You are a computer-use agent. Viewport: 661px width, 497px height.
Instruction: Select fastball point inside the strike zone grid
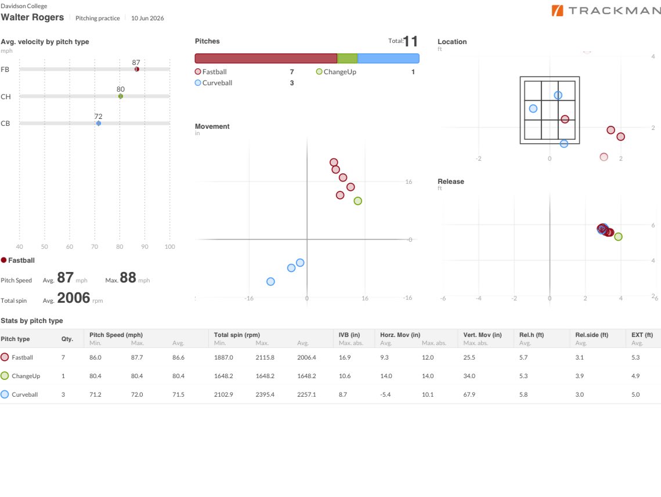pyautogui.click(x=565, y=119)
